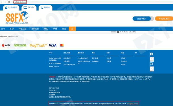Click the 开设IB账户 blue button
This screenshot has width=173, height=106.
[142, 19]
